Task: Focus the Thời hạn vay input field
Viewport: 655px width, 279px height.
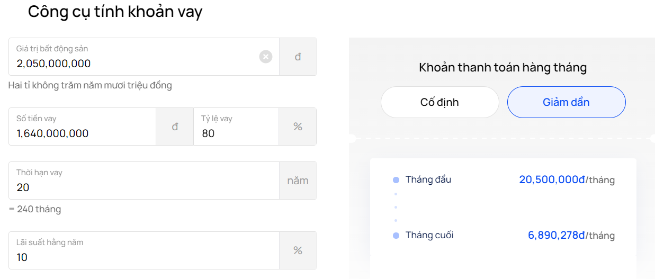Action: pyautogui.click(x=144, y=181)
